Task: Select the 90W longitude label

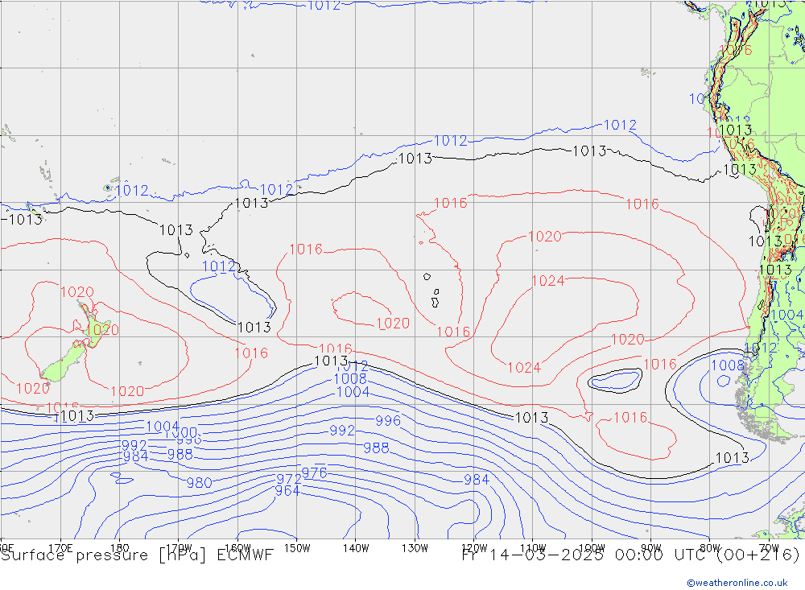Action: pyautogui.click(x=650, y=548)
